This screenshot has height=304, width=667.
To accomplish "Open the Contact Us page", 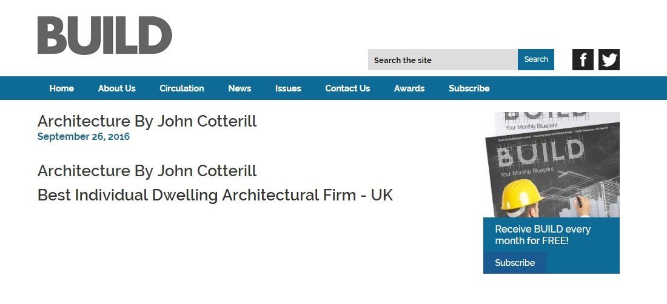I will click(x=347, y=88).
